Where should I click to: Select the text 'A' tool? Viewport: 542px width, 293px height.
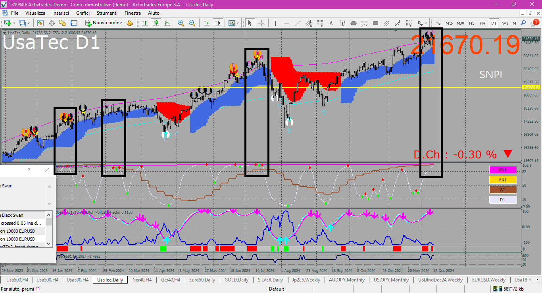(331, 23)
